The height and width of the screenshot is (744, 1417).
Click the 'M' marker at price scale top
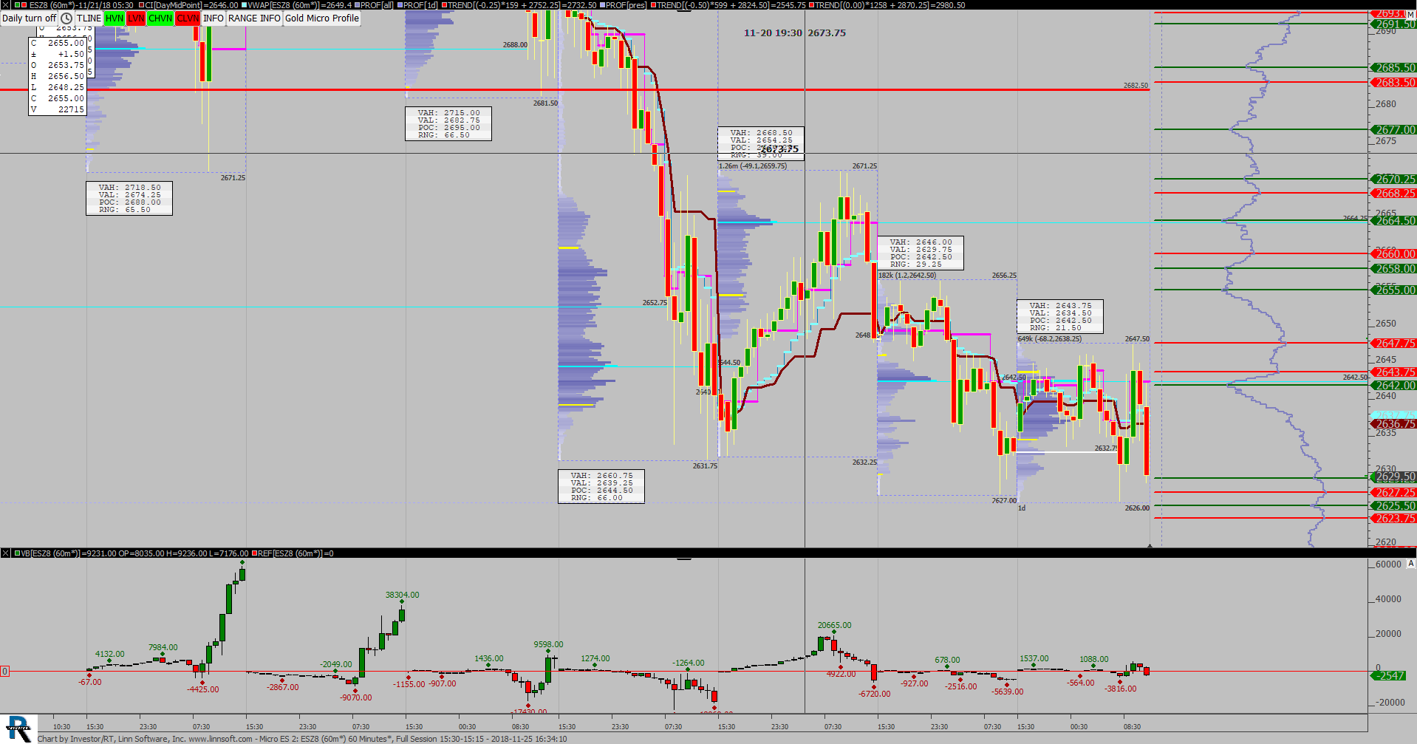[1410, 14]
